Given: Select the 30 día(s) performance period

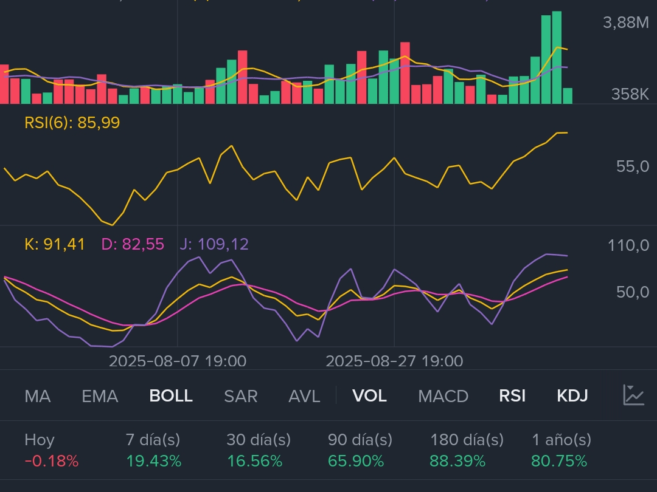Looking at the screenshot, I should (258, 451).
